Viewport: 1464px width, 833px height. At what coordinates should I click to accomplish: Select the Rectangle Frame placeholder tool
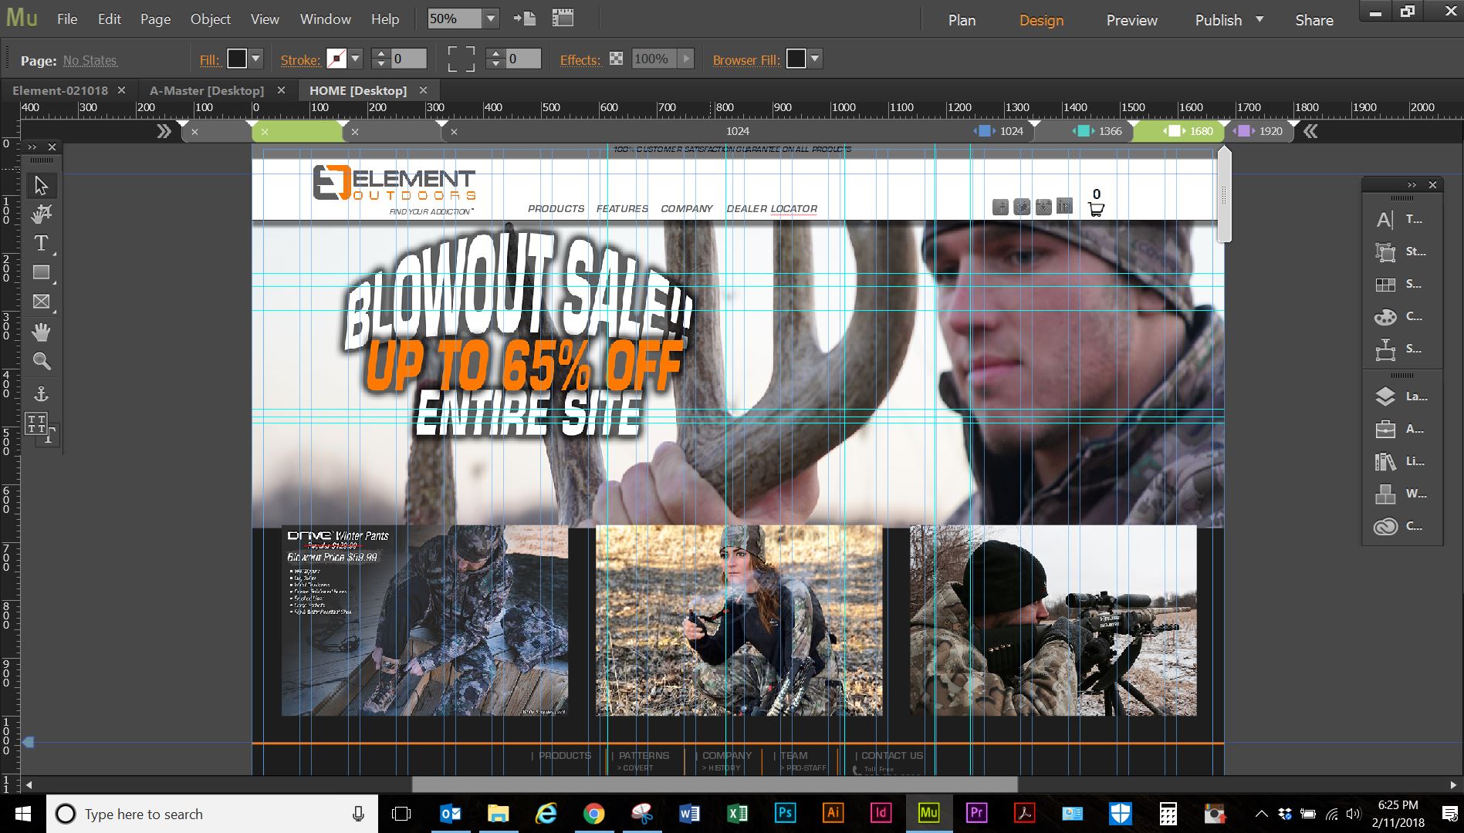(41, 302)
